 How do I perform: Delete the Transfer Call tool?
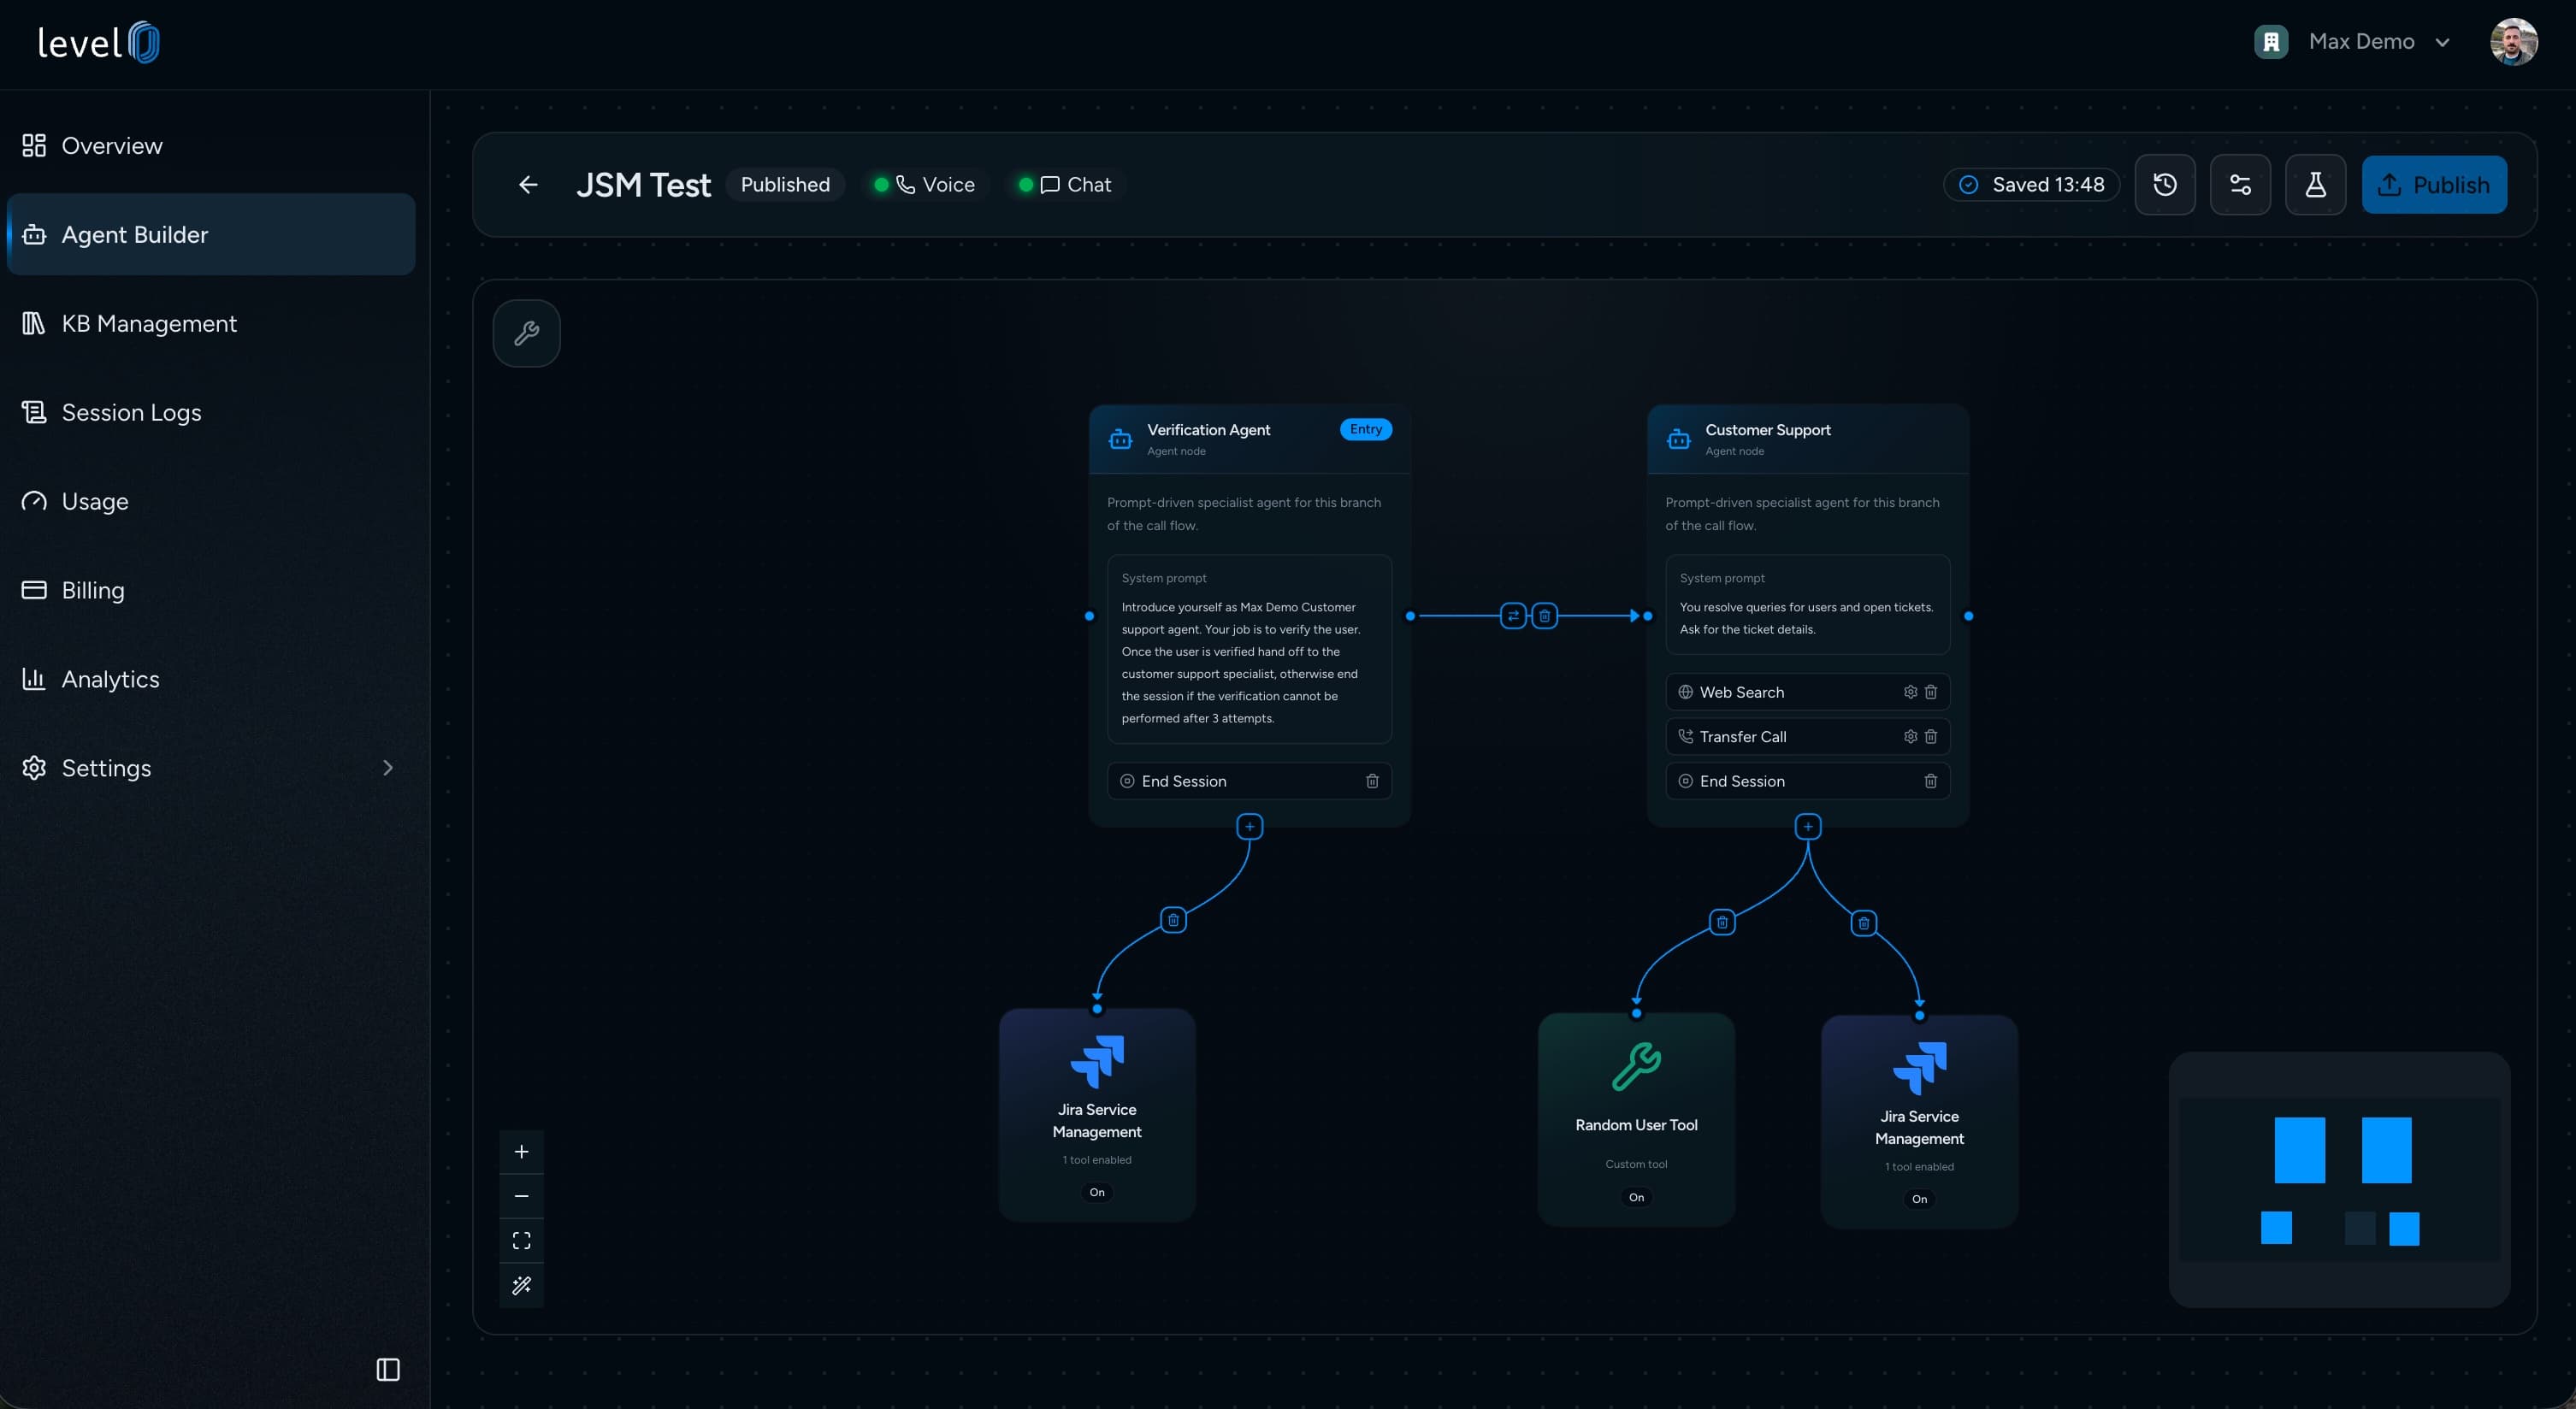click(1931, 737)
